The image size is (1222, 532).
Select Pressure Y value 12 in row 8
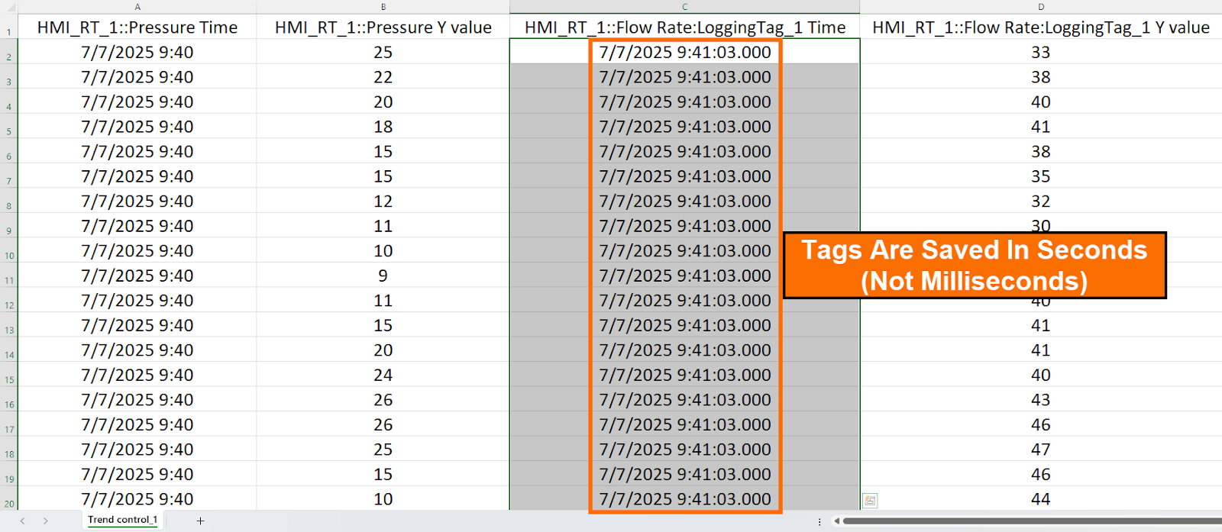pos(383,202)
